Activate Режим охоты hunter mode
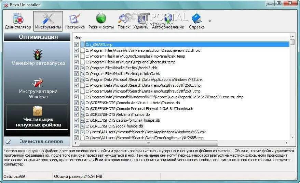Screen dimensions: 300x183 click(101, 21)
